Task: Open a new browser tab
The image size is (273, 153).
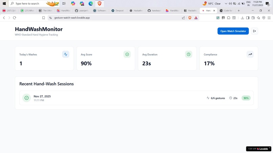Action: [x=238, y=10]
